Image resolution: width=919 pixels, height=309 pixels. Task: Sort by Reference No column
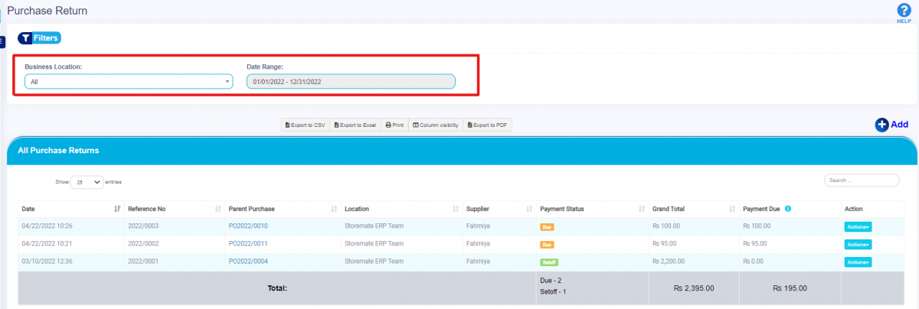pyautogui.click(x=175, y=208)
